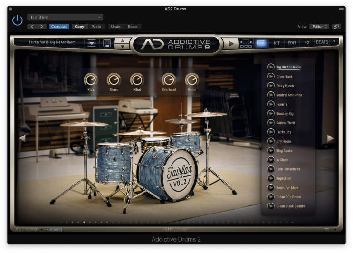Select the Folky Punch preset name
The image size is (353, 253).
(x=285, y=86)
